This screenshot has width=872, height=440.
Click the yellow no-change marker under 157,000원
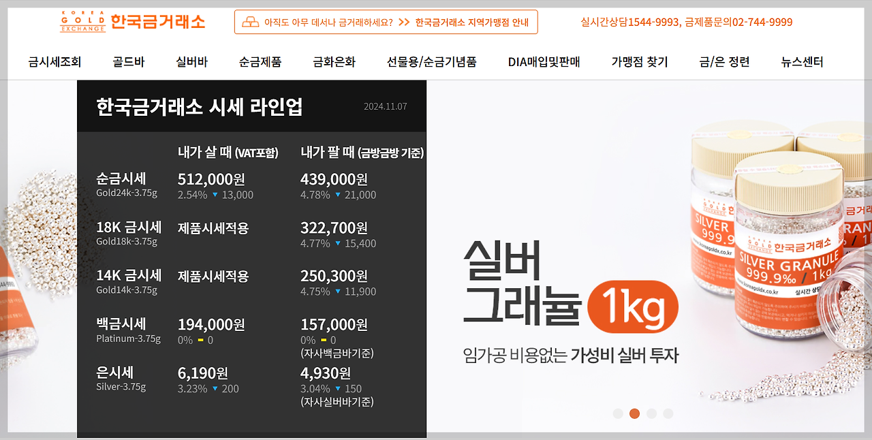[x=323, y=340]
